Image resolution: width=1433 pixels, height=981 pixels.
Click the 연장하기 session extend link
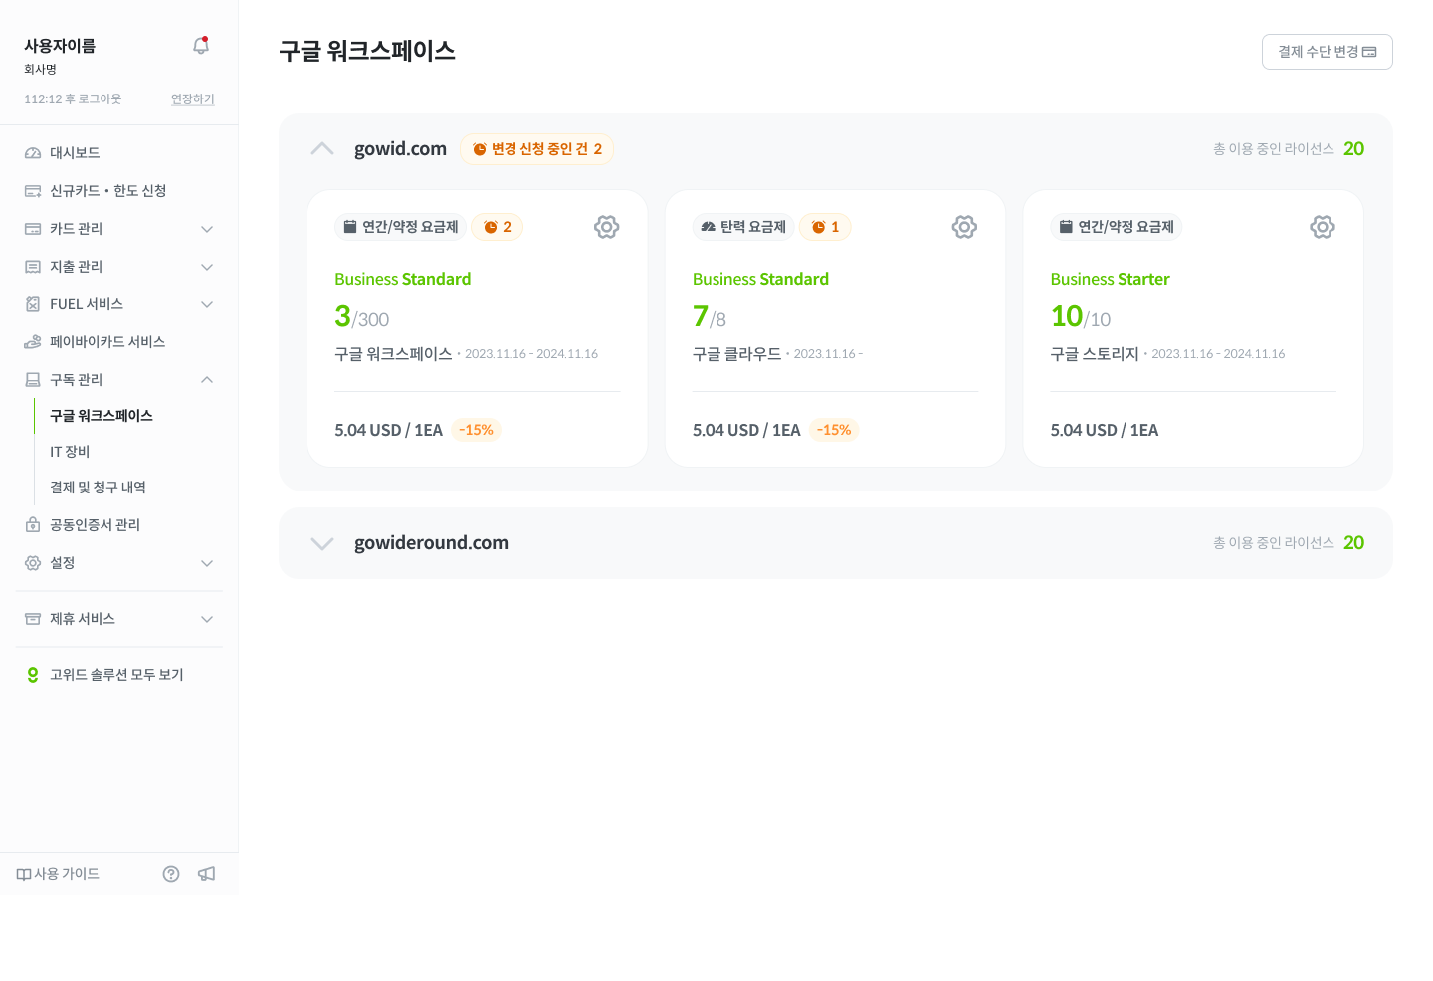pos(193,99)
